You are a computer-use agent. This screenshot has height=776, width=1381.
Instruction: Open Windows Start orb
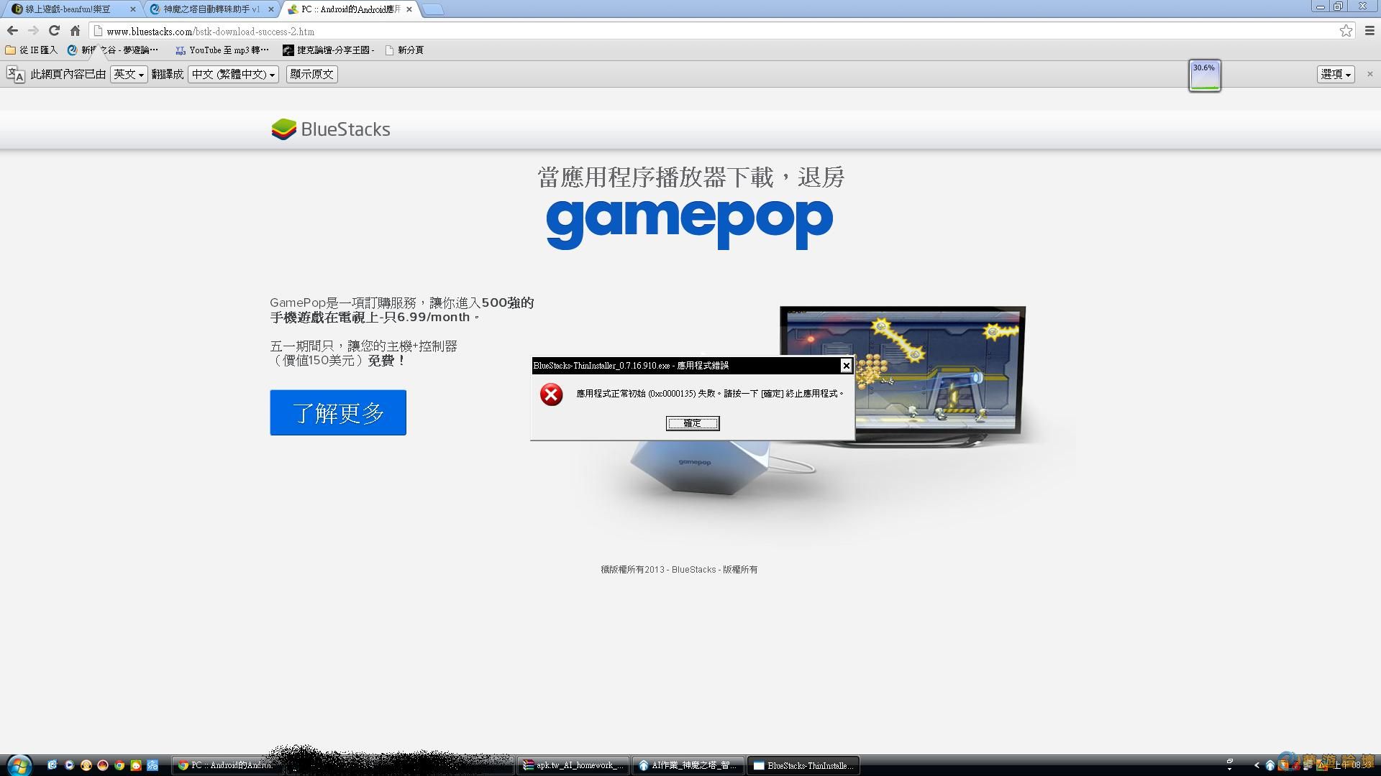click(x=19, y=765)
